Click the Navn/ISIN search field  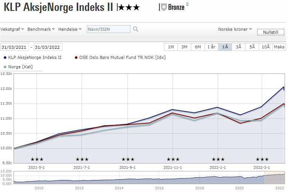coord(109,29)
